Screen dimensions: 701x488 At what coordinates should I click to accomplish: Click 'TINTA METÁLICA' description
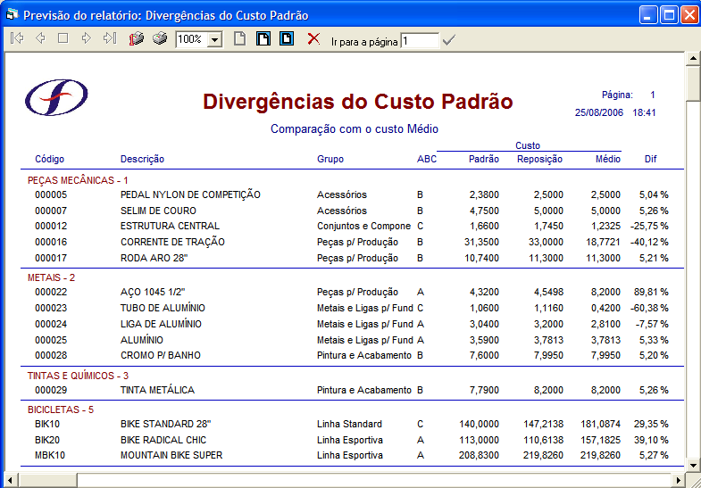tap(157, 390)
